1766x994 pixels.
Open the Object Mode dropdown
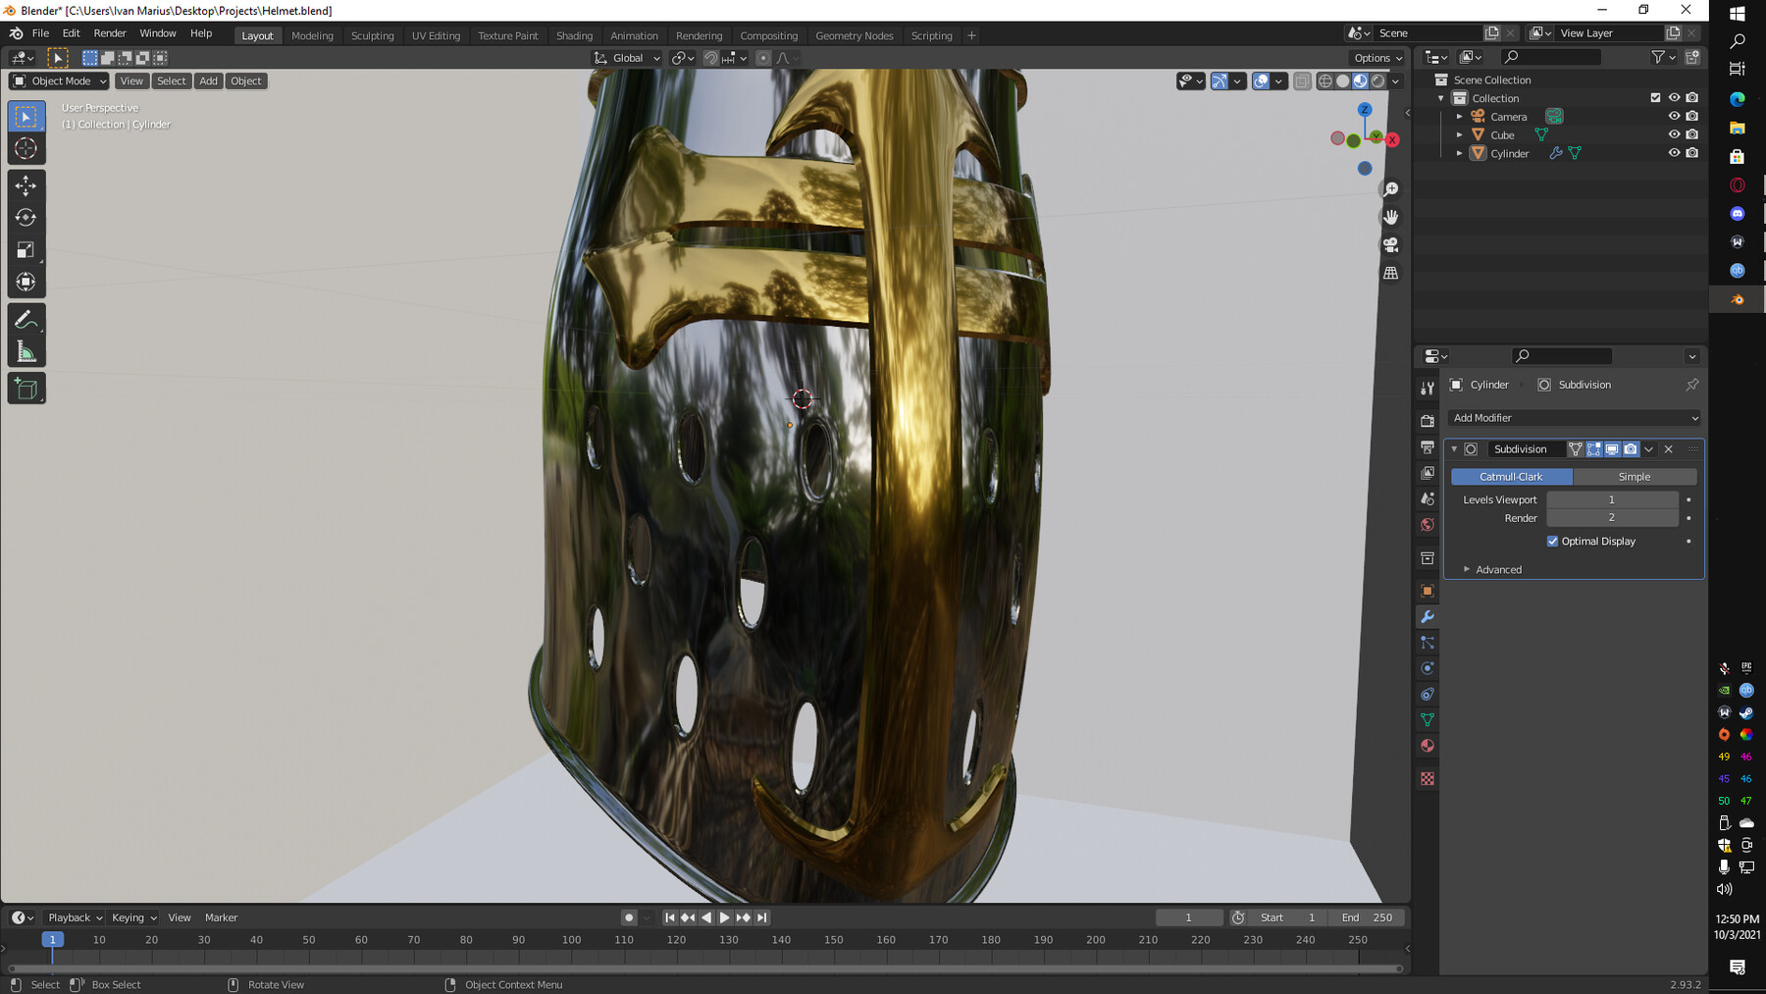pyautogui.click(x=57, y=80)
